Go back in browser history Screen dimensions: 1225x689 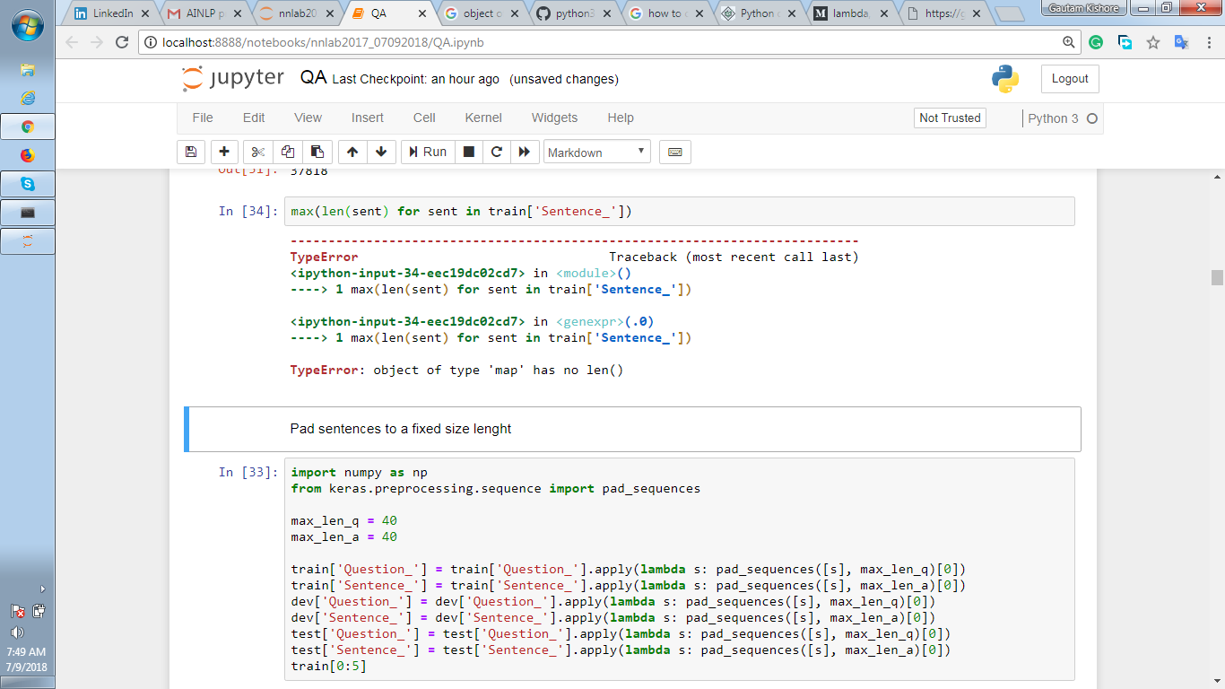[x=72, y=42]
